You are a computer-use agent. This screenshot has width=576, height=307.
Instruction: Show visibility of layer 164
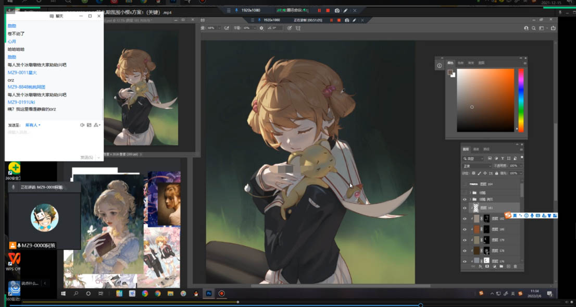pos(465,184)
